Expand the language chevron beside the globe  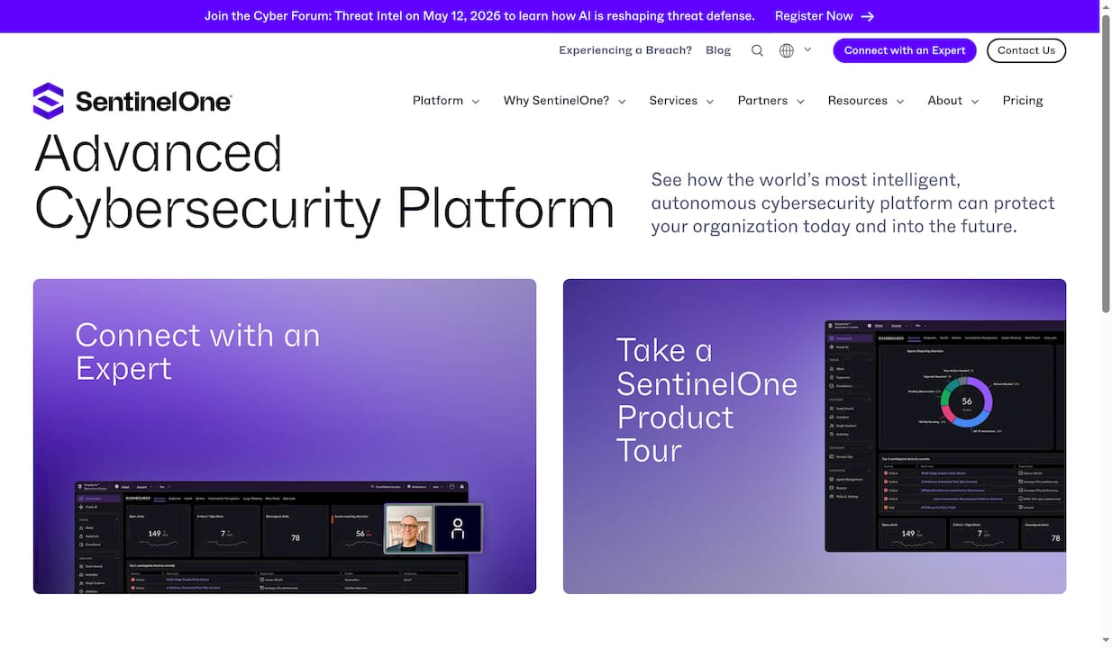coord(807,49)
